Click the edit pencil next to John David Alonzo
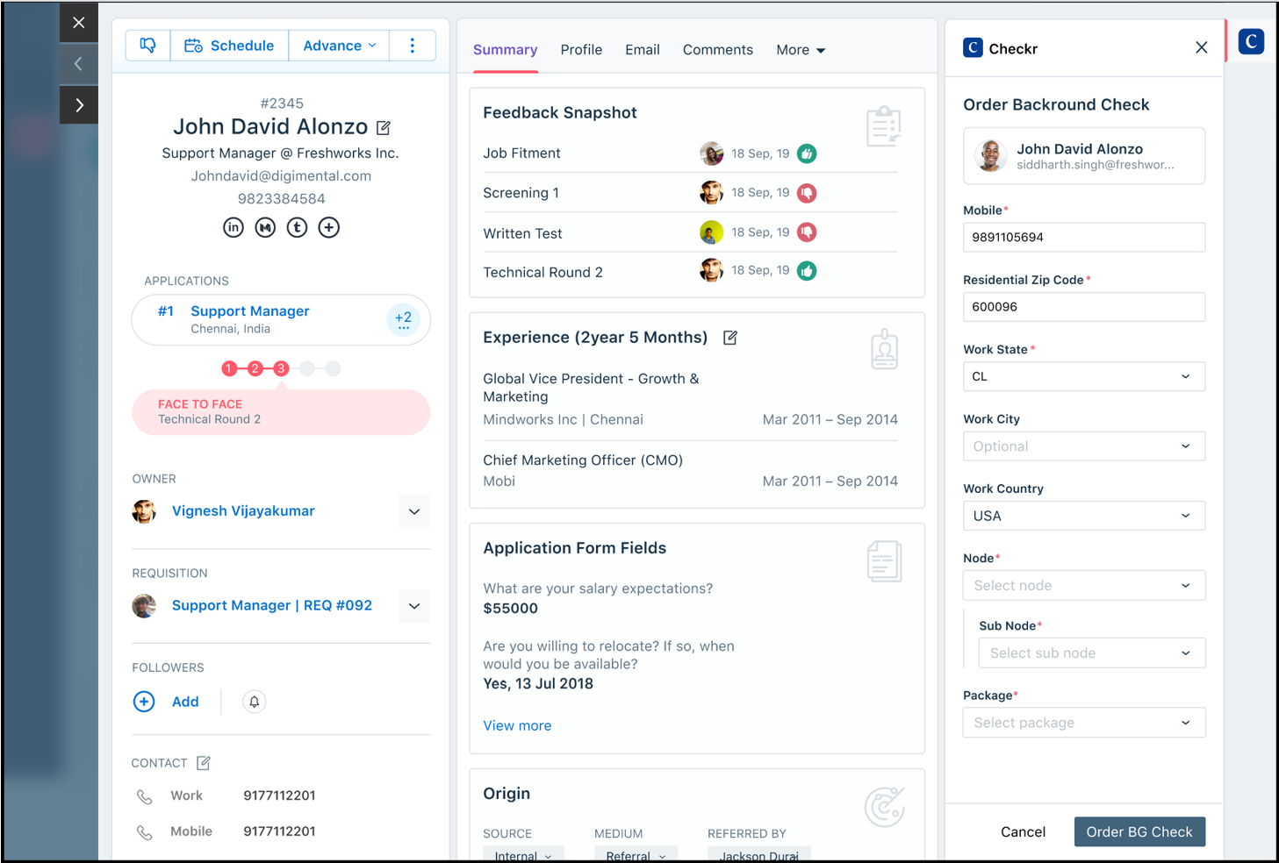The height and width of the screenshot is (863, 1279). (x=384, y=128)
